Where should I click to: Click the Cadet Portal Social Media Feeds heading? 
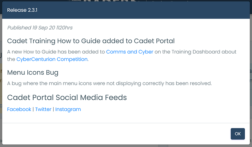click(67, 98)
